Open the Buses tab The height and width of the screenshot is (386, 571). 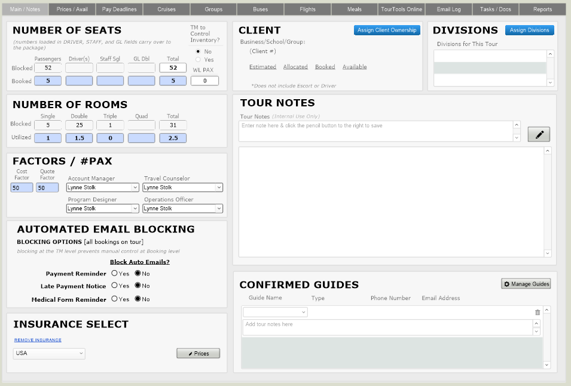point(260,10)
